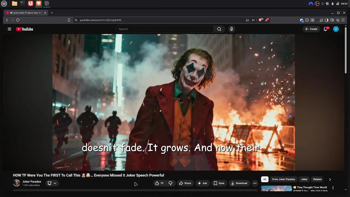Open site settings icon in address bar

tap(76, 20)
